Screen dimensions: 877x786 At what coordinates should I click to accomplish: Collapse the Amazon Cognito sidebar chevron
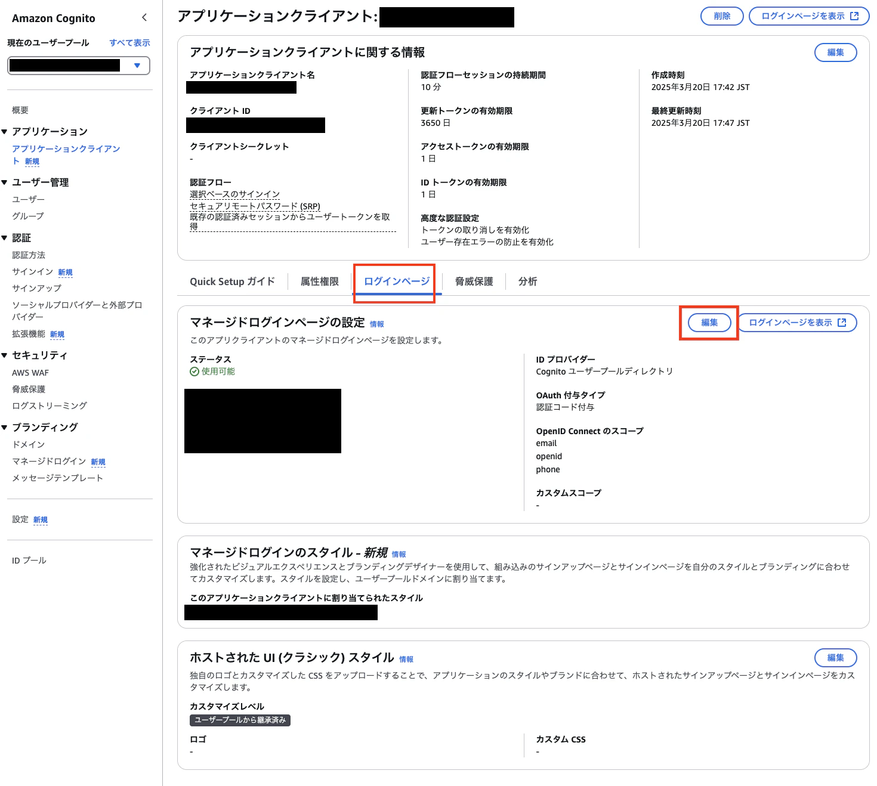tap(144, 18)
